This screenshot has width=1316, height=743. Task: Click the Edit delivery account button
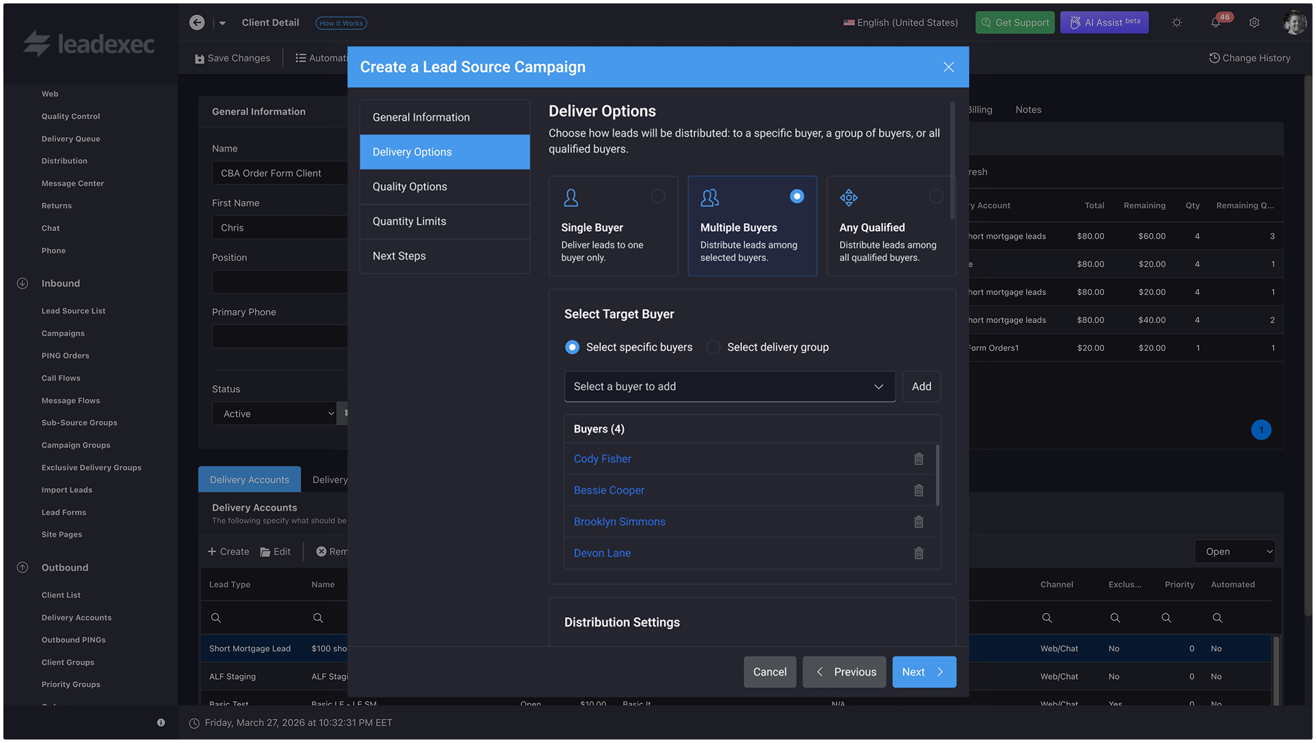(x=275, y=551)
